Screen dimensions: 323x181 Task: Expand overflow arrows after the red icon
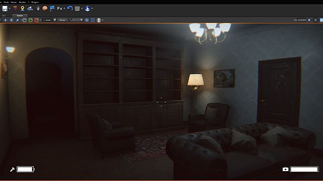40,20
